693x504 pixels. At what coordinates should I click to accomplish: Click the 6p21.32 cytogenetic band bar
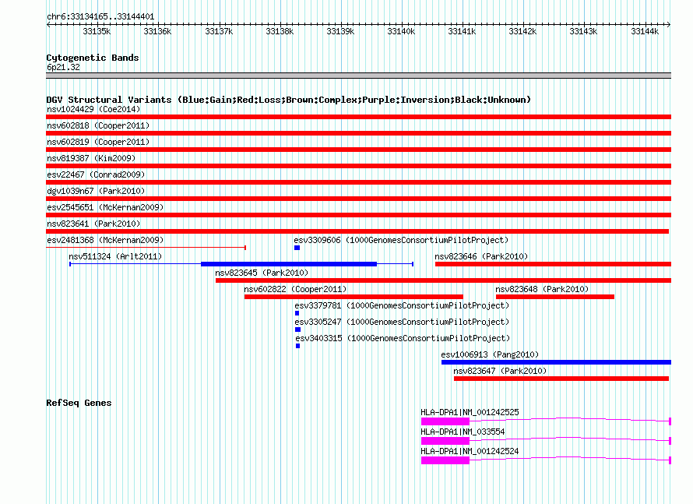(358, 76)
